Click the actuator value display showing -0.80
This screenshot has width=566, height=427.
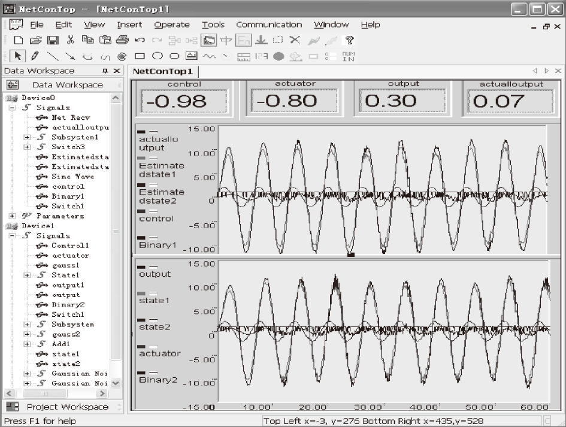point(294,101)
